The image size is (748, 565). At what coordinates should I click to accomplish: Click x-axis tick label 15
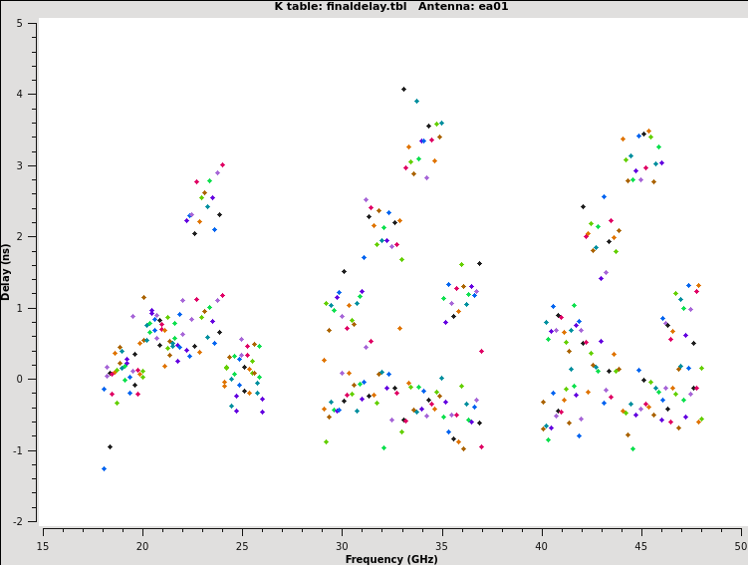[x=43, y=546]
